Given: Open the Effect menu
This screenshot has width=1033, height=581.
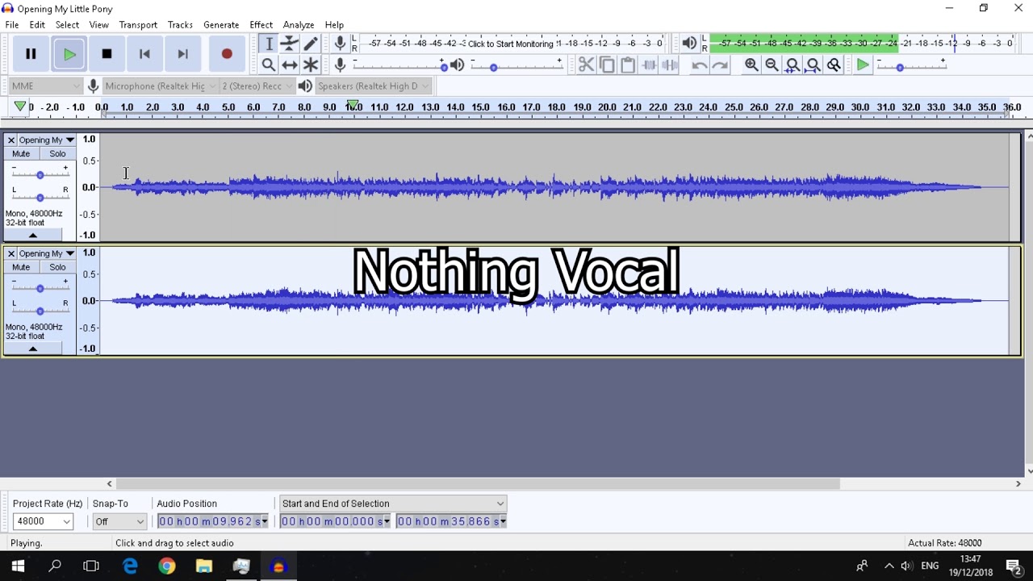Looking at the screenshot, I should (x=261, y=25).
